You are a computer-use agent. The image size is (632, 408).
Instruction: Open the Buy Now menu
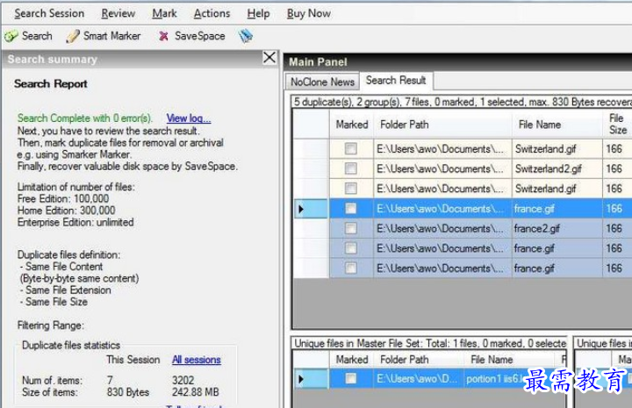[309, 13]
